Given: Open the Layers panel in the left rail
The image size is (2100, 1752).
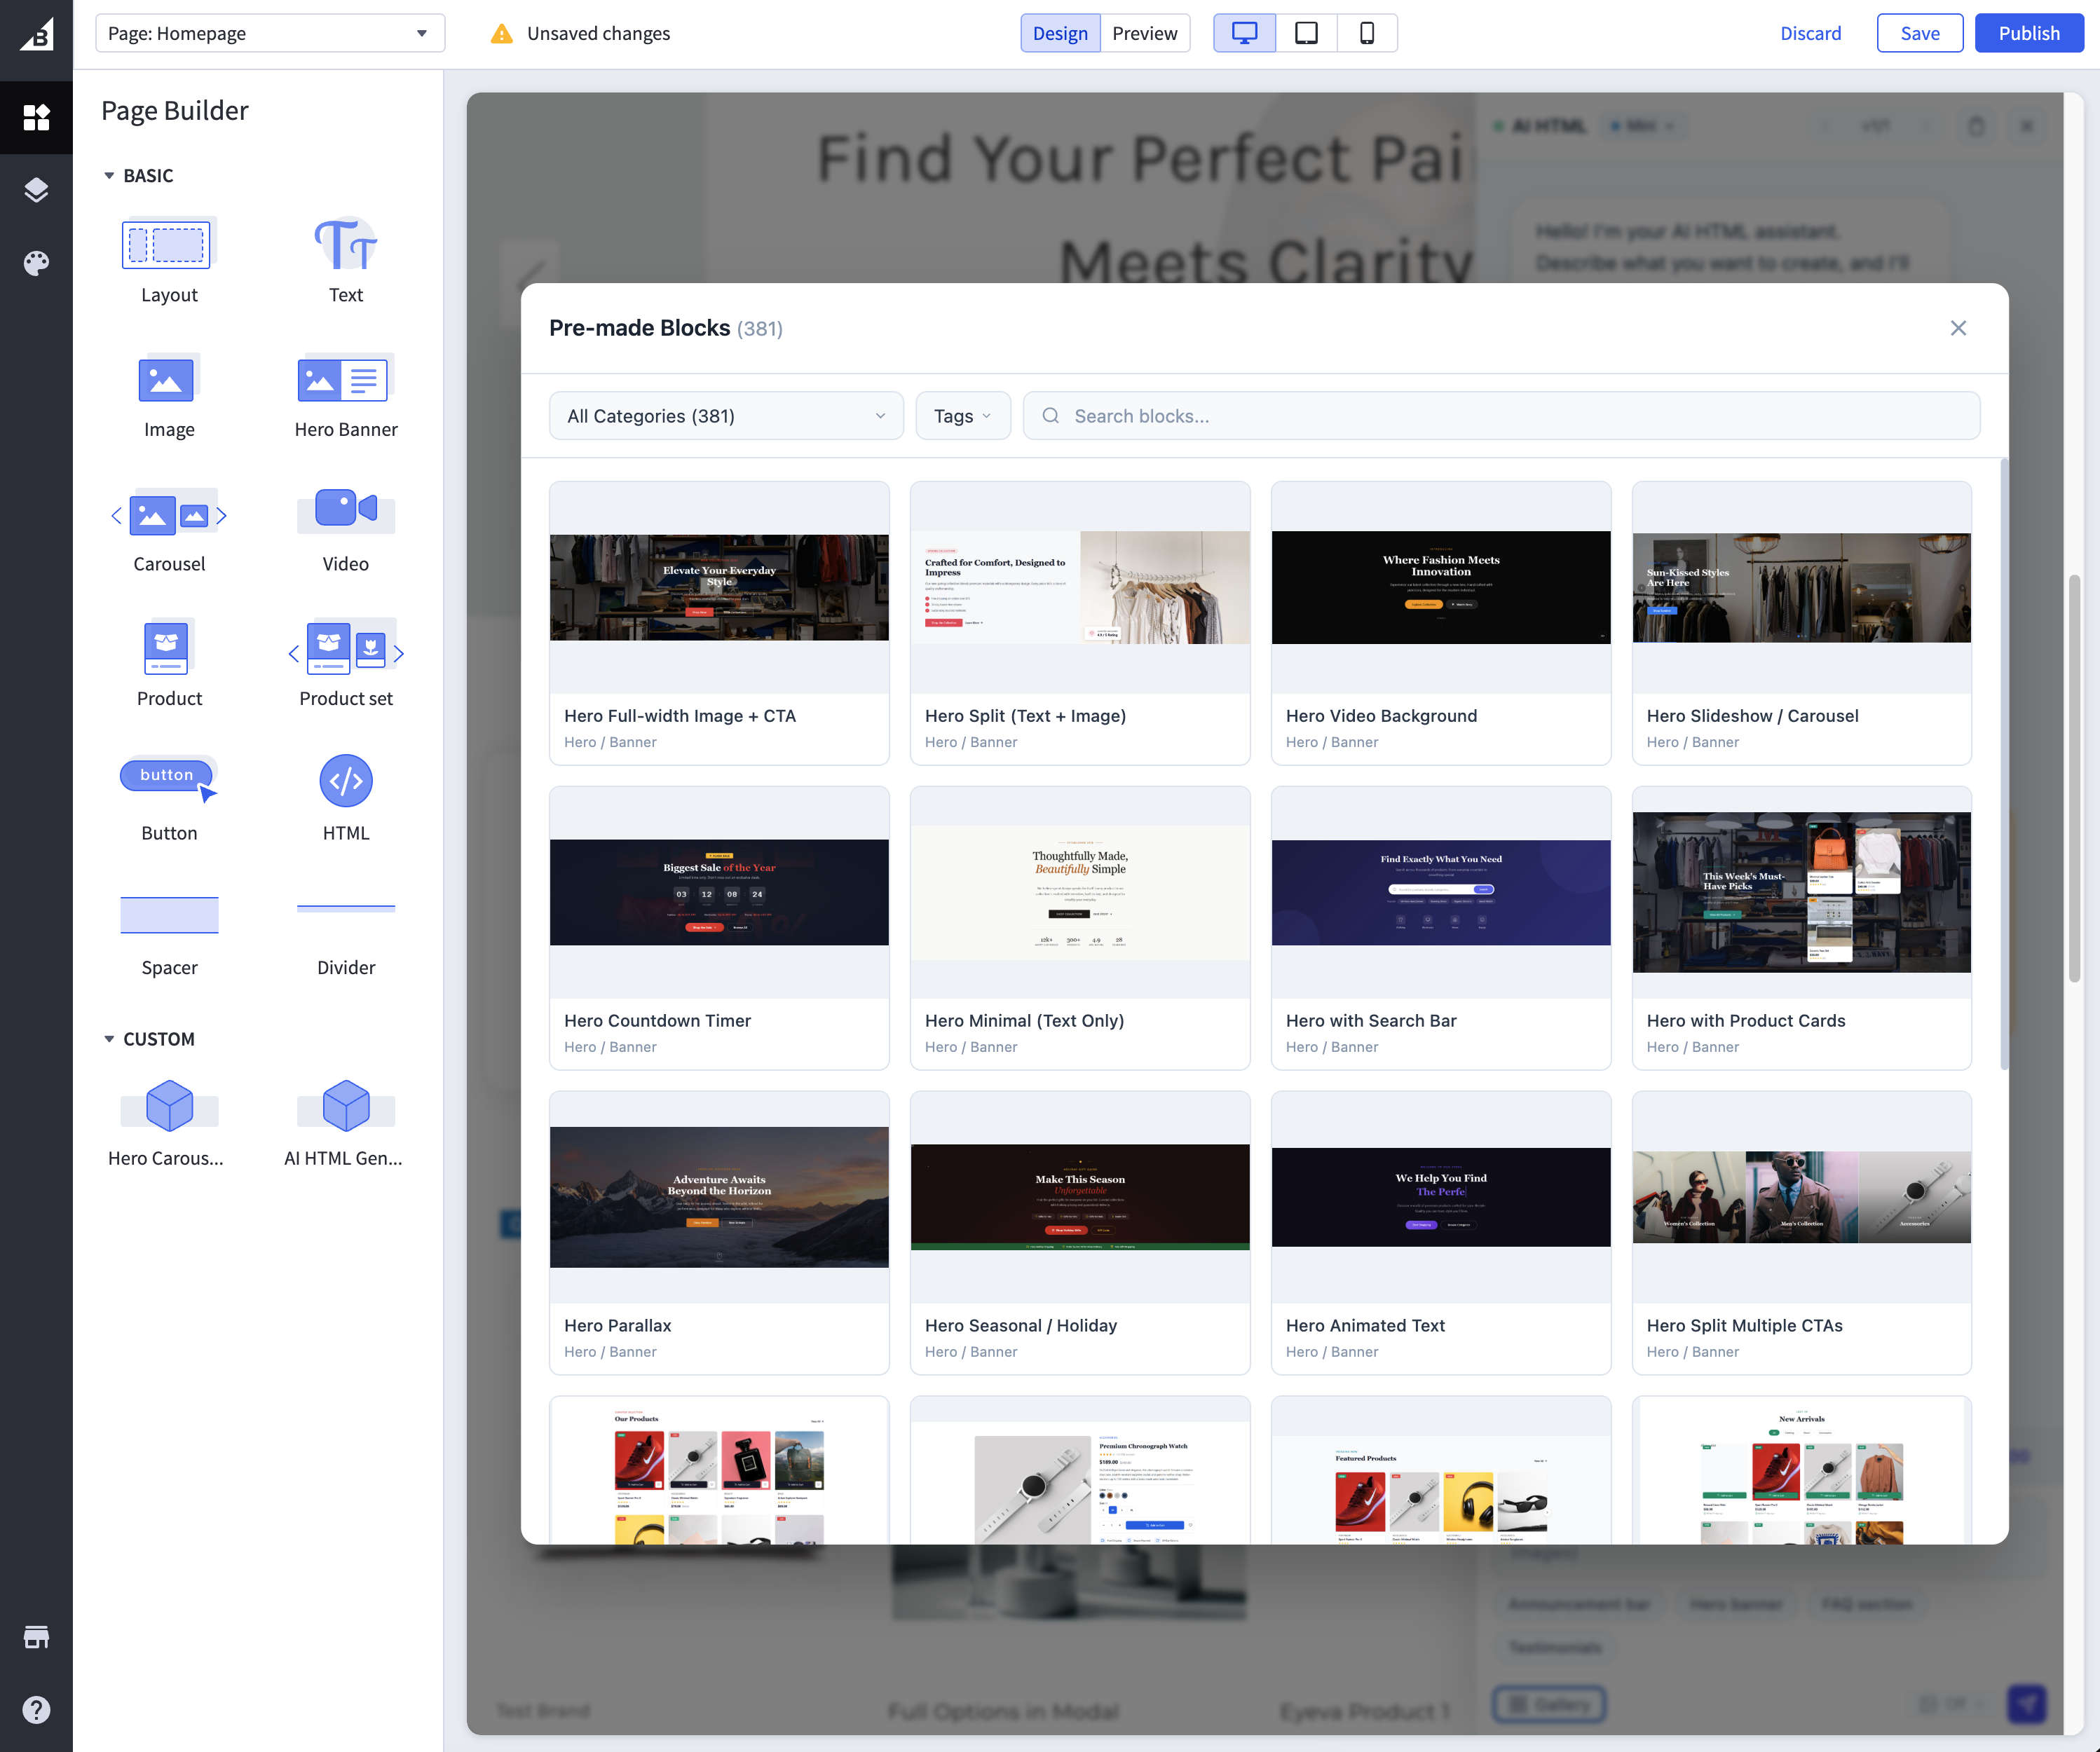Looking at the screenshot, I should pos(36,190).
